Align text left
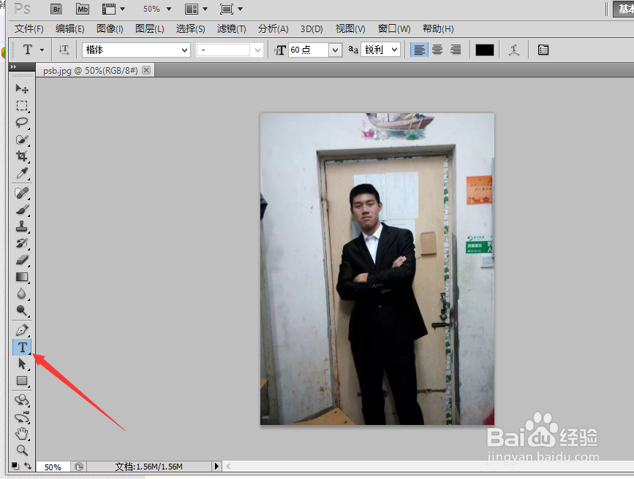The image size is (634, 479). click(x=419, y=50)
